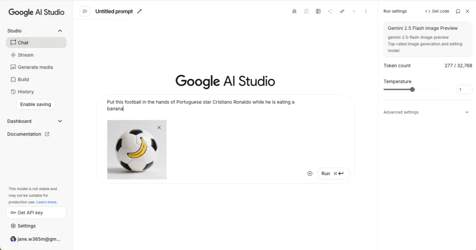This screenshot has width=476, height=250.
Task: Open compare mode side-by-side icon
Action: [318, 11]
